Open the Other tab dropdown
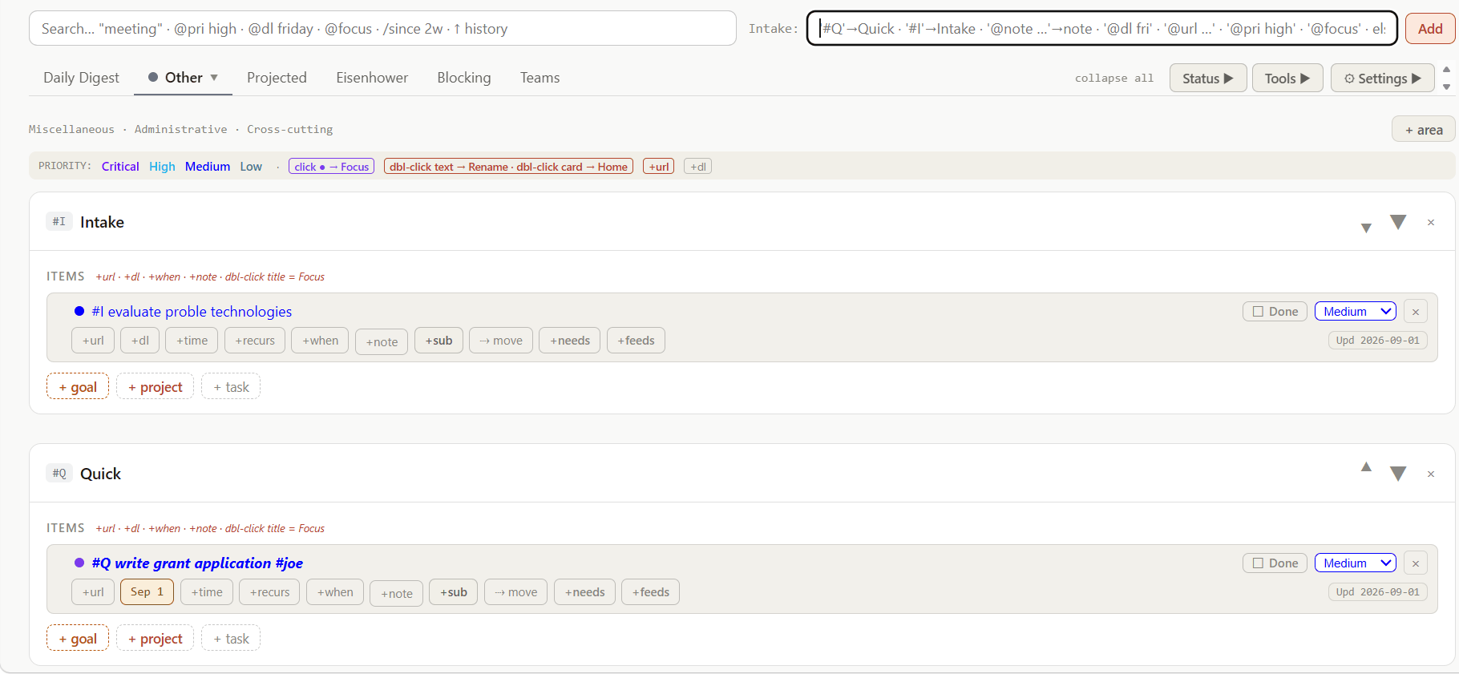Screen dimensions: 1459x674 tap(214, 78)
